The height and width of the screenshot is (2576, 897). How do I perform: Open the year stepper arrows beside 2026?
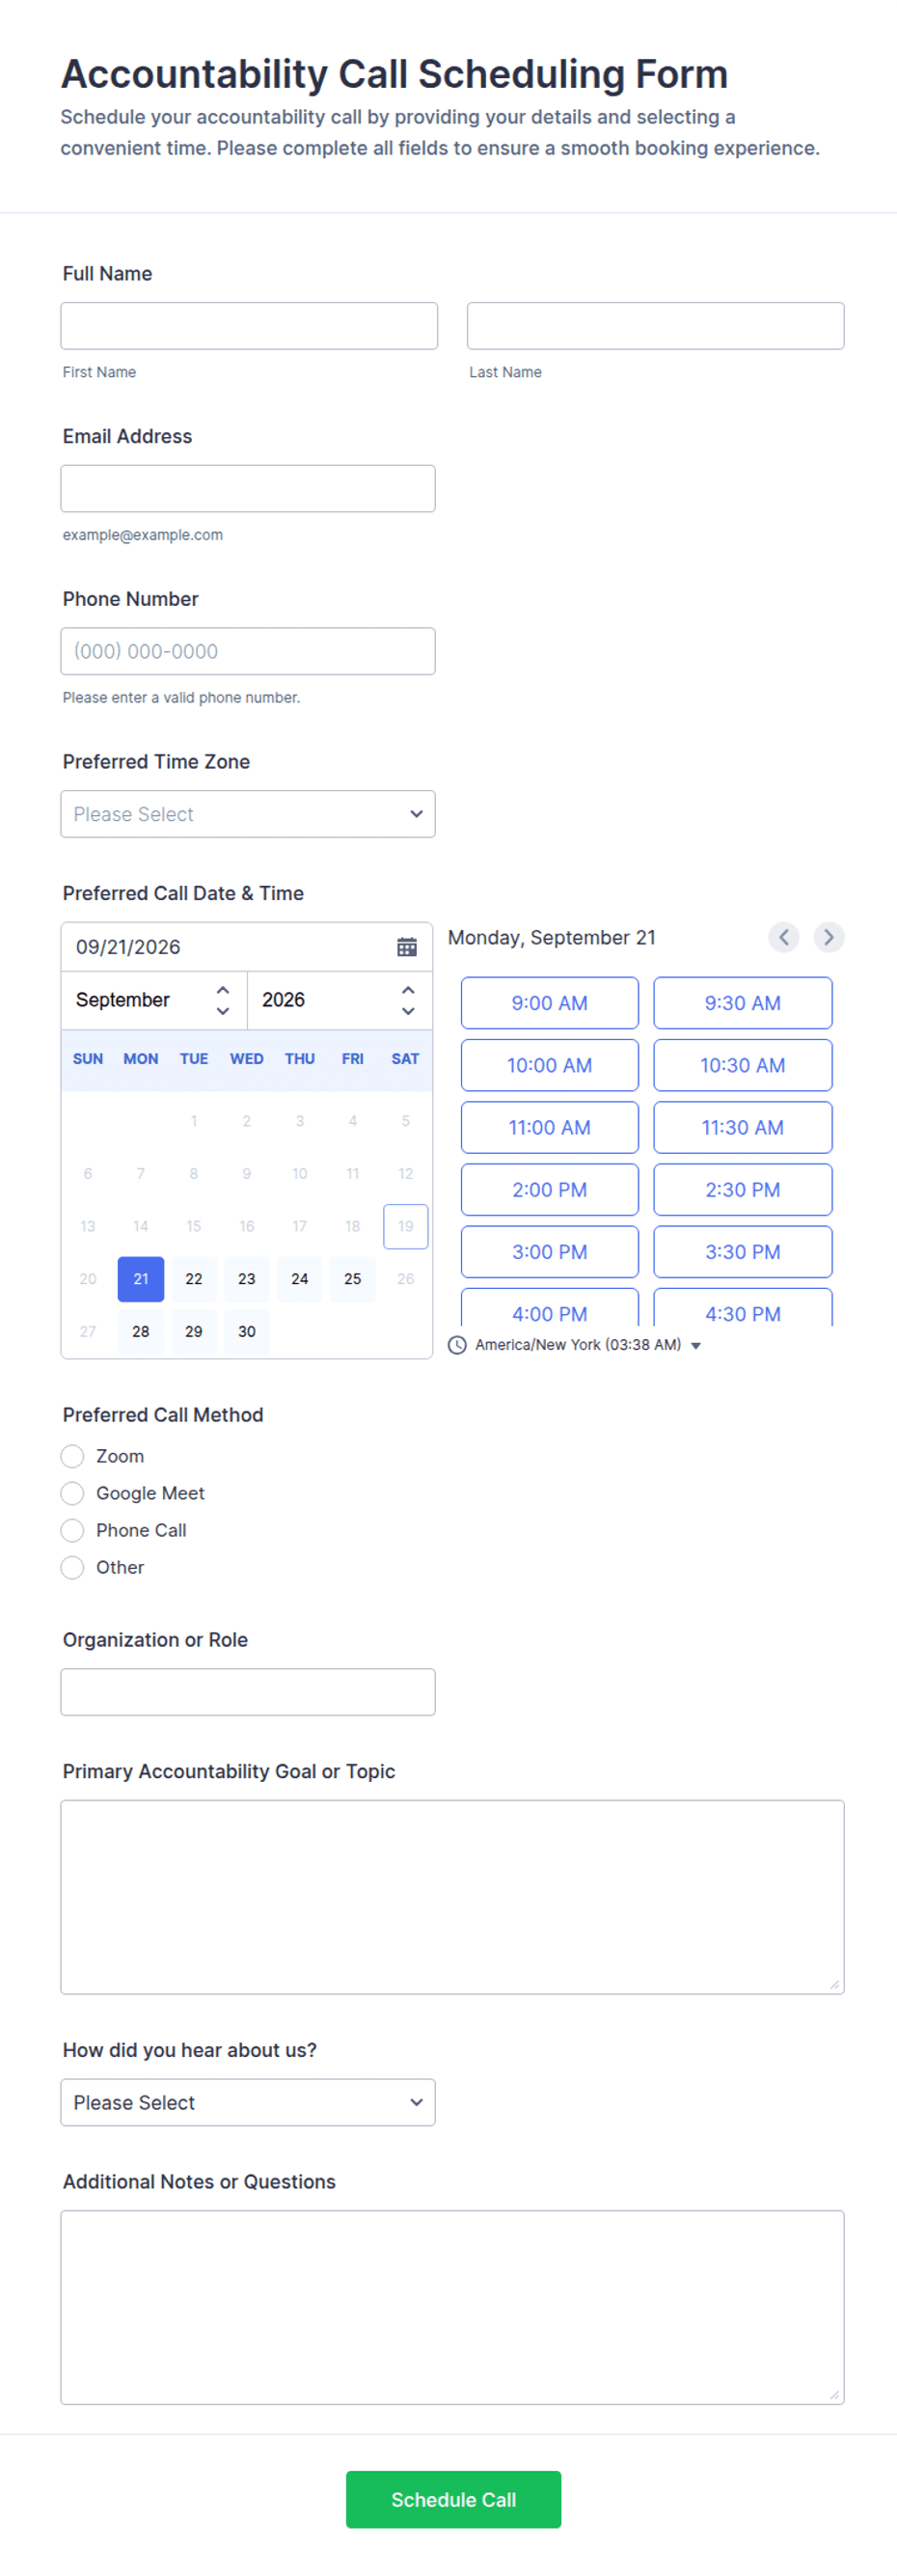point(408,1000)
